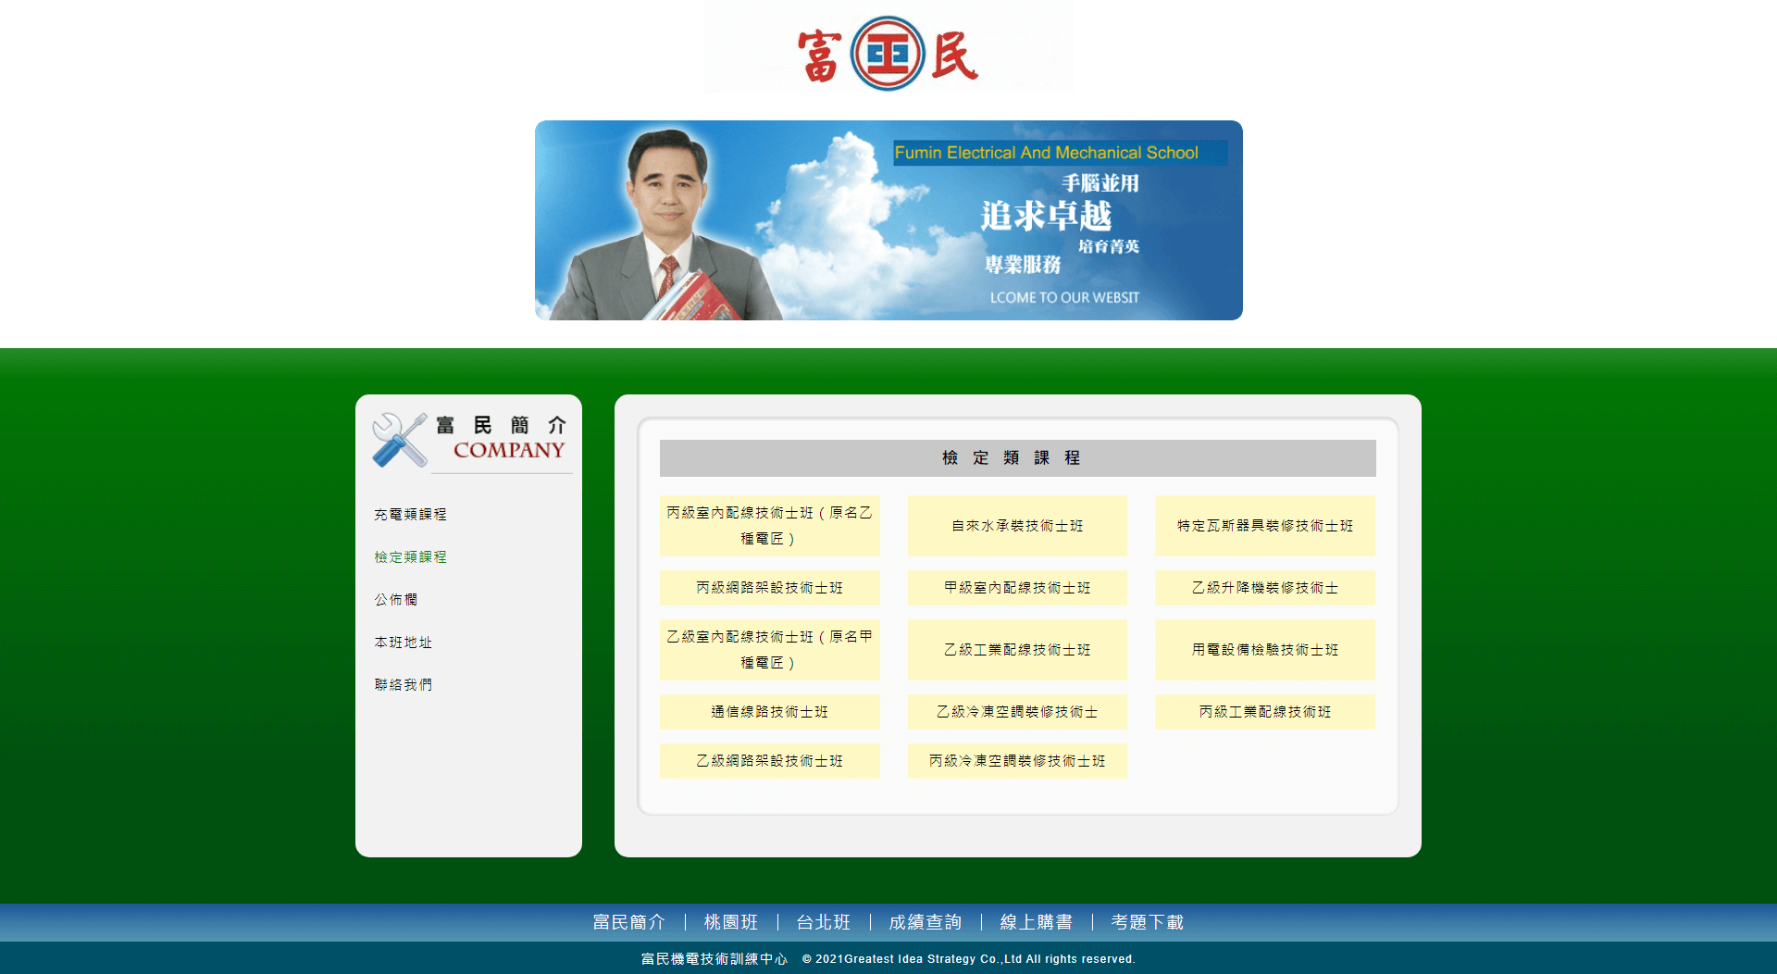Open 聯絡我們 sidebar item
The height and width of the screenshot is (974, 1777).
[x=403, y=685]
